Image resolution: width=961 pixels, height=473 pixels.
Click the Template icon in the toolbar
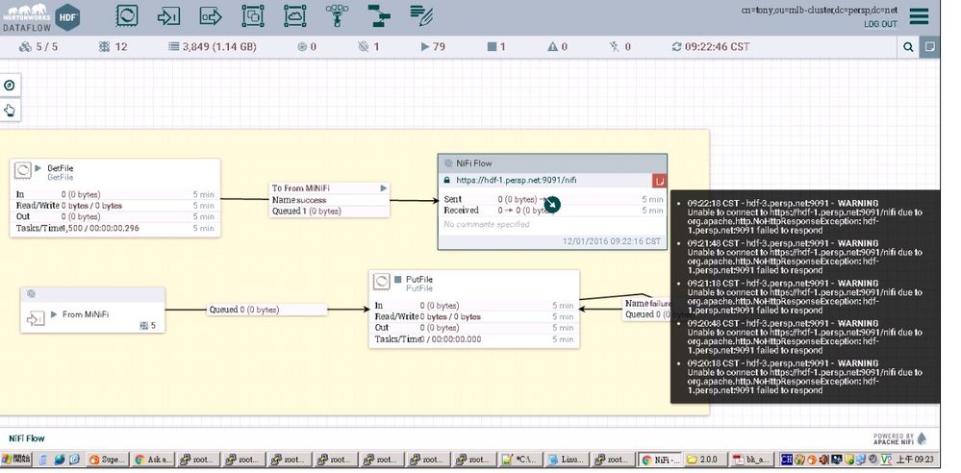(x=379, y=16)
